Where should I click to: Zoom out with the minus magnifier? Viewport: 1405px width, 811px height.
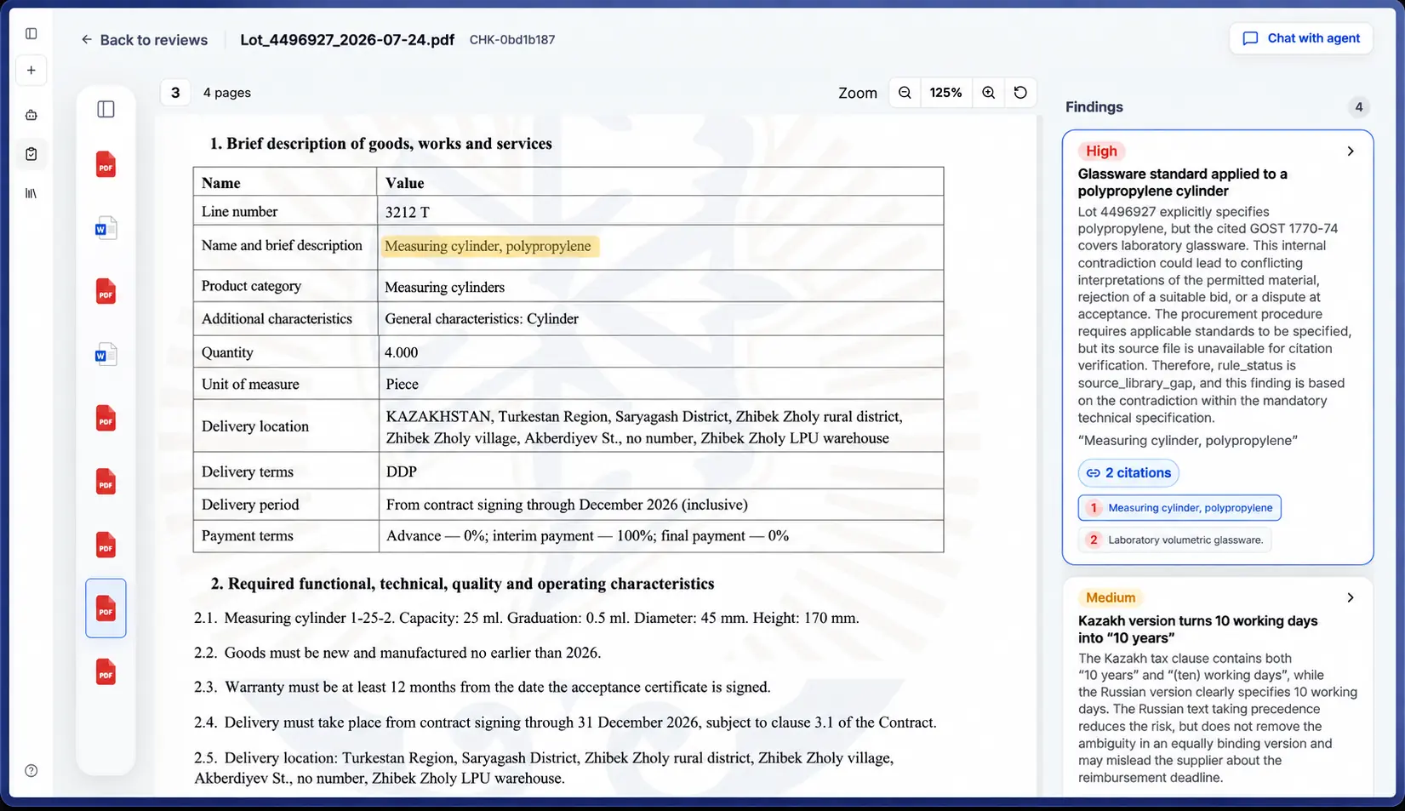click(x=905, y=93)
